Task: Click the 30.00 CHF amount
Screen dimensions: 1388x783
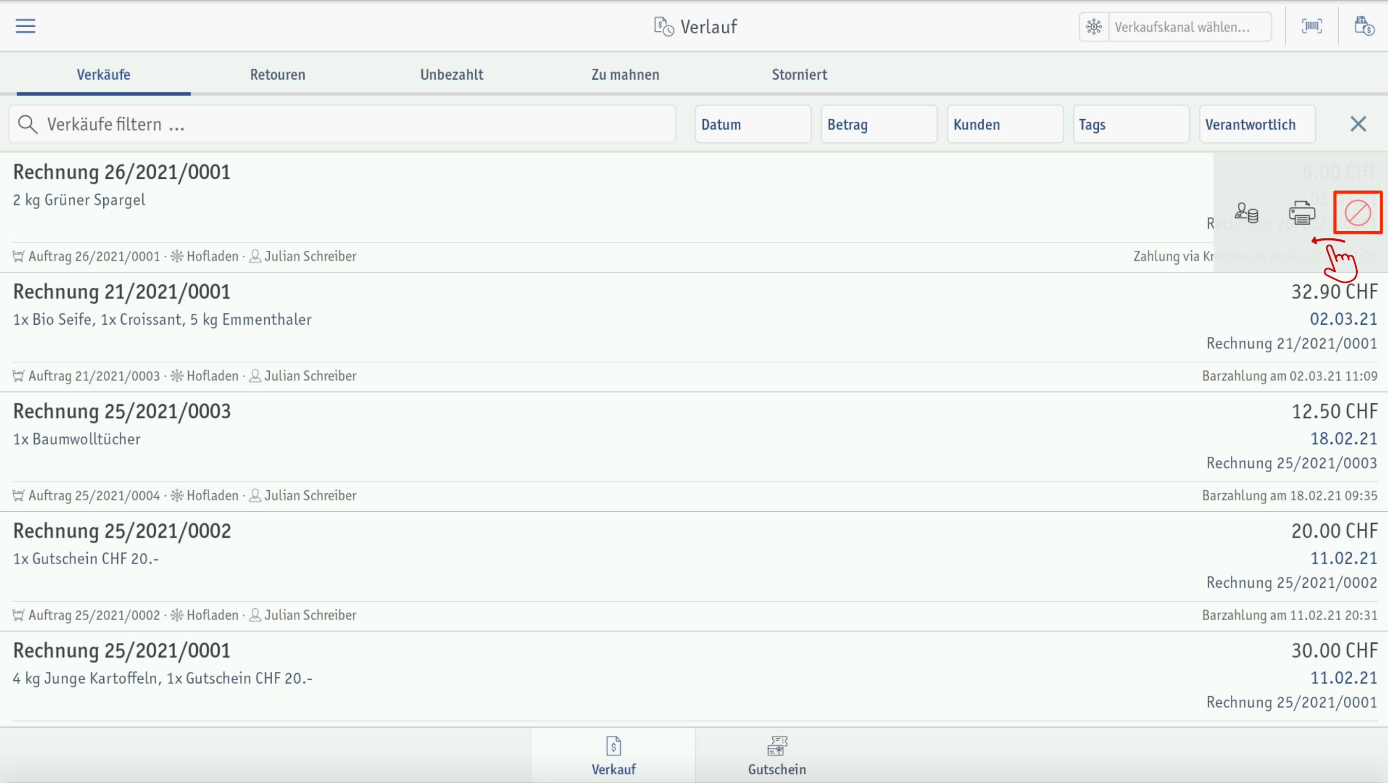Action: [1334, 650]
